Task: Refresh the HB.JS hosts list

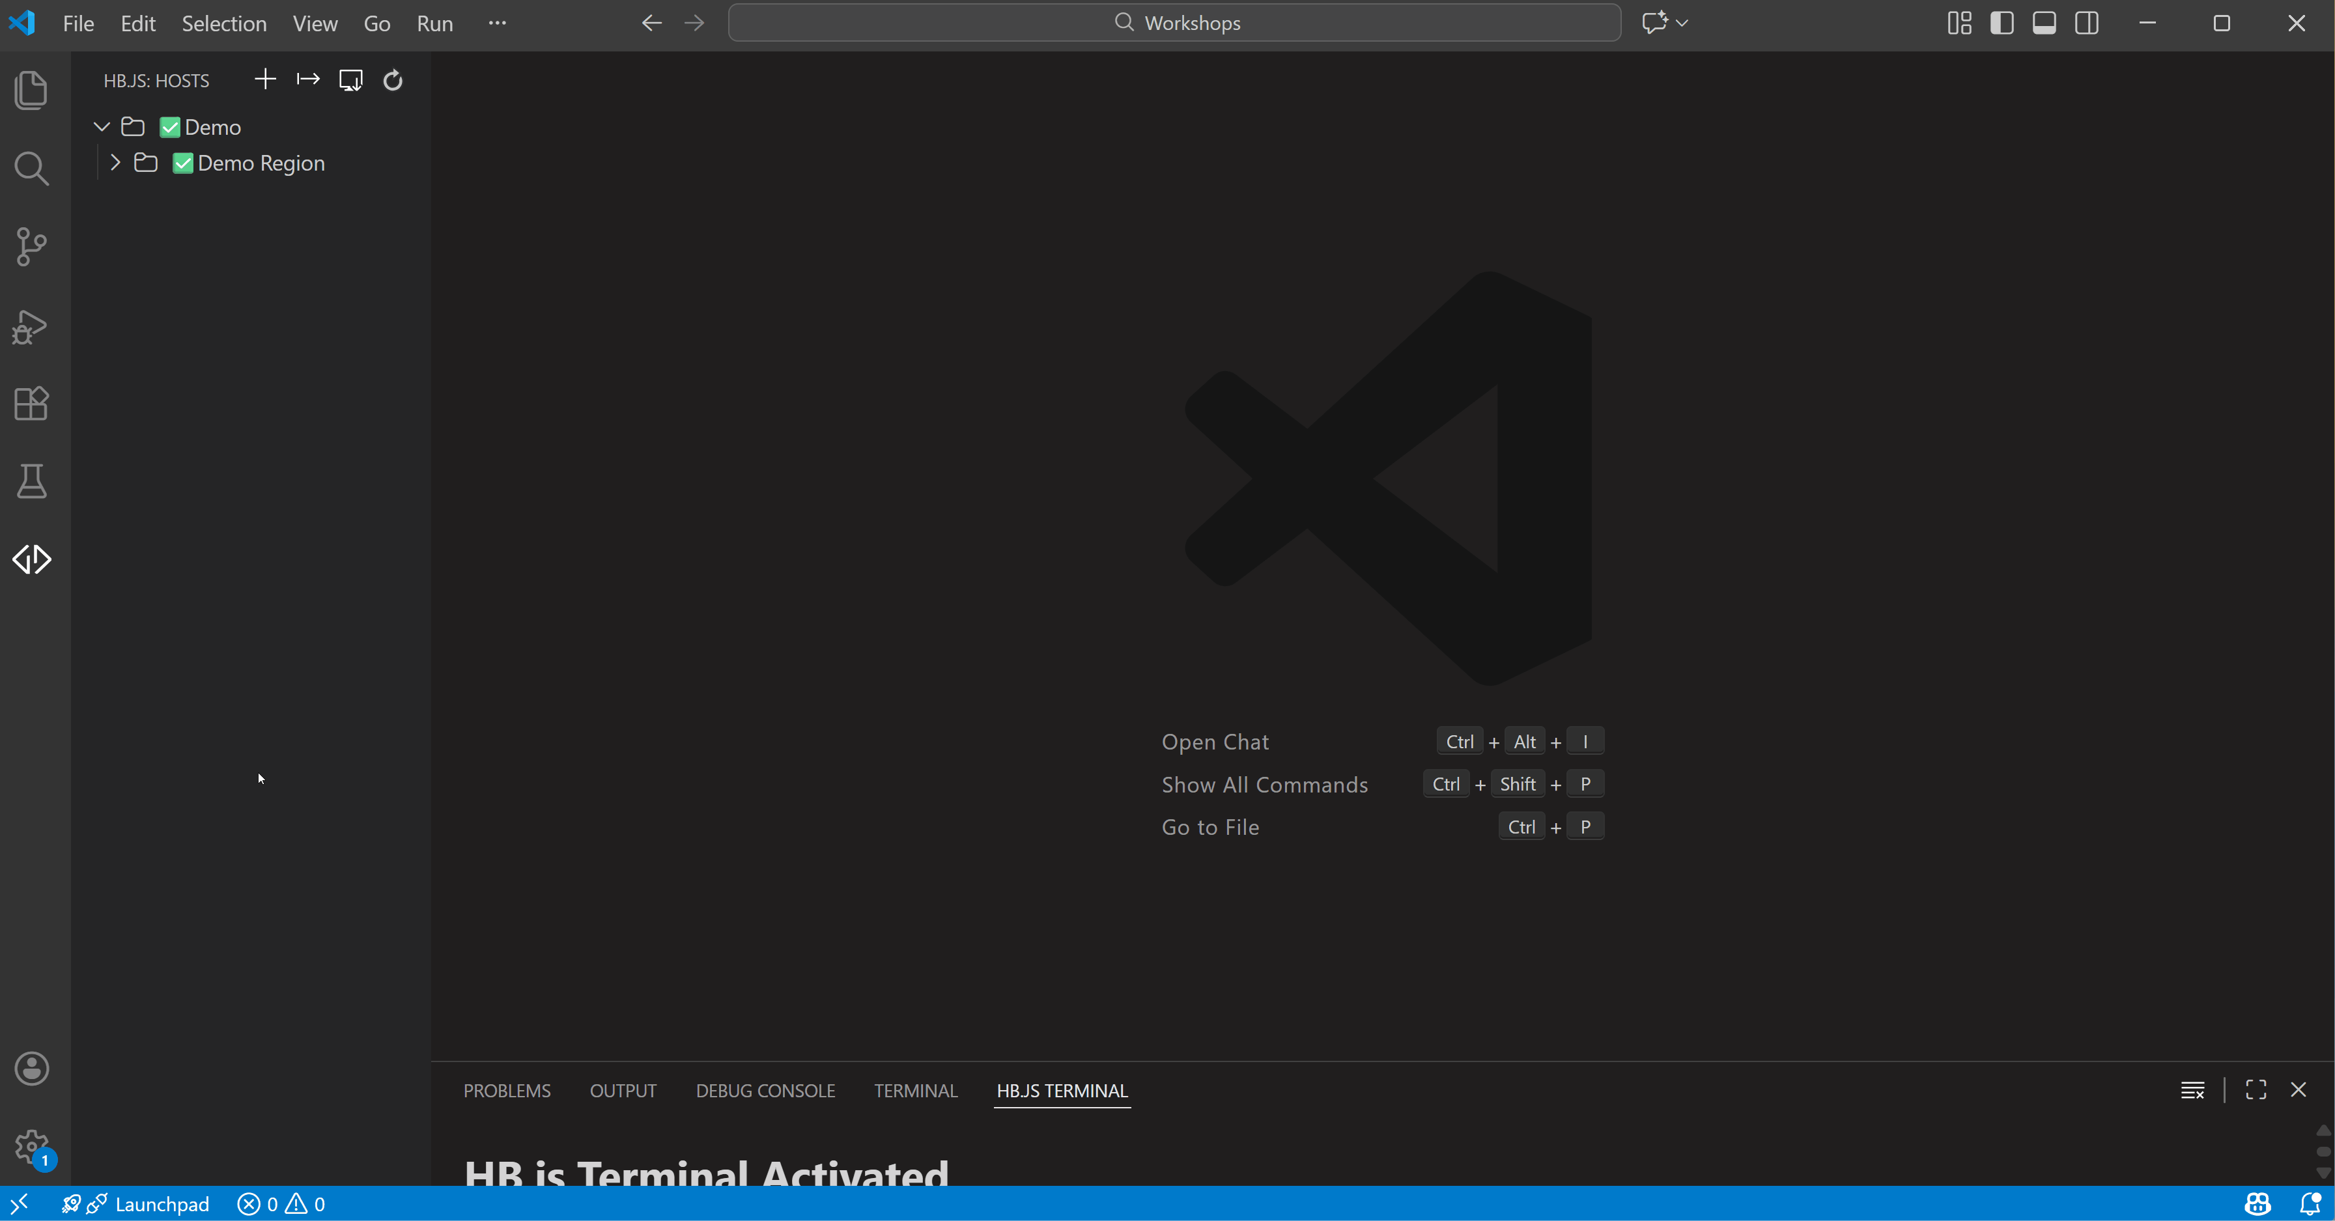Action: (x=393, y=79)
